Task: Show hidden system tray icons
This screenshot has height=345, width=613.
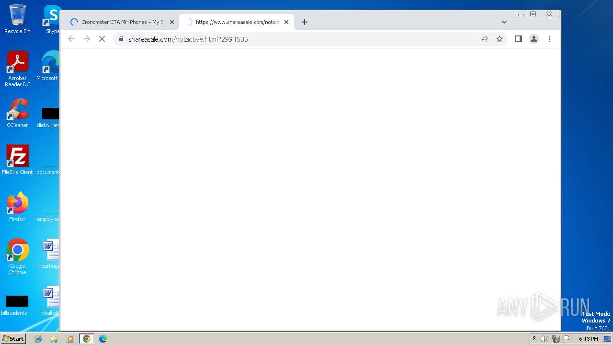Action: pyautogui.click(x=534, y=339)
